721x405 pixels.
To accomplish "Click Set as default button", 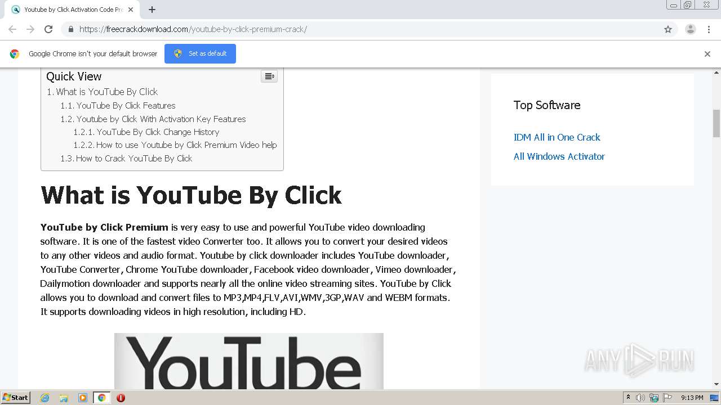I will [x=200, y=53].
